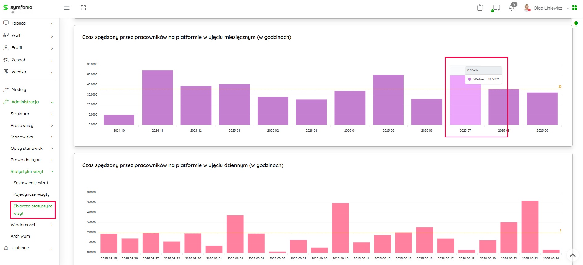Screen dimensions: 583x265
Task: Click the scroll-to-top arrow button
Action: 573,255
